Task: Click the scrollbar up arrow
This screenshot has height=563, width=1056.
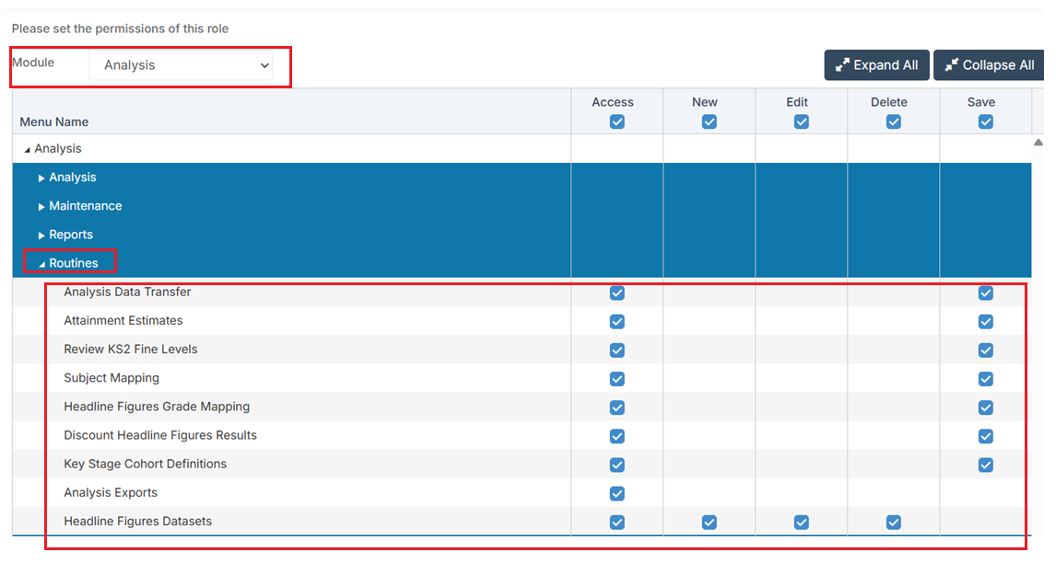Action: click(1038, 142)
